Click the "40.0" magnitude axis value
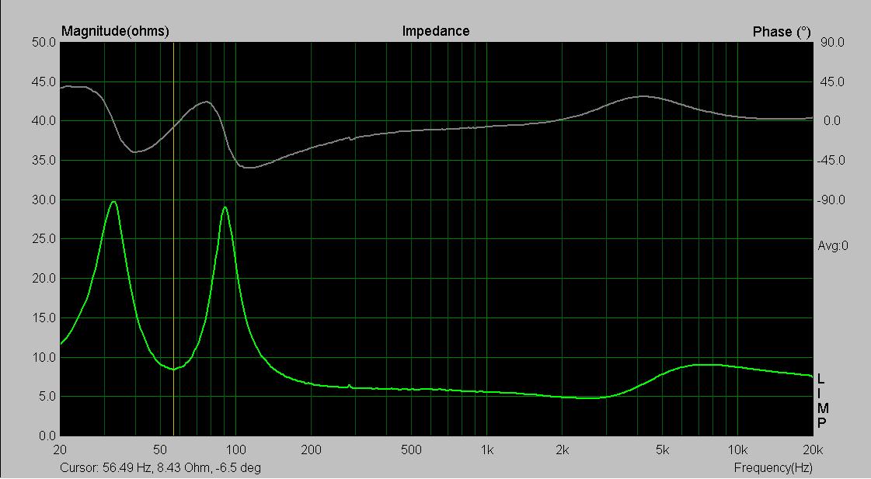 [x=44, y=121]
